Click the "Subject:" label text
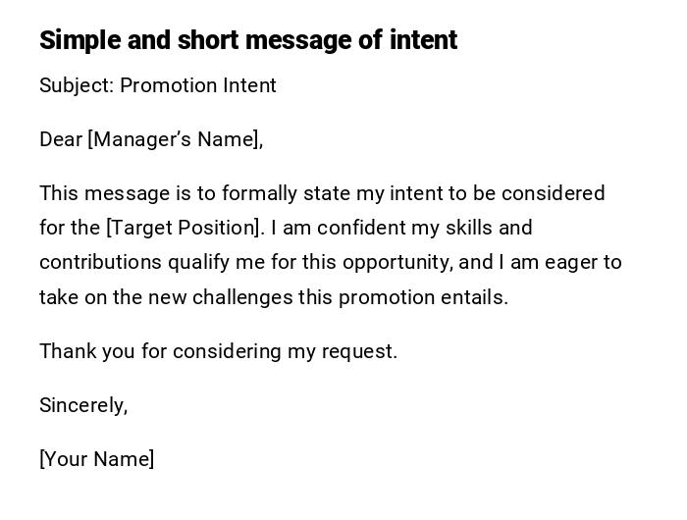This screenshot has width=687, height=520. 77,85
